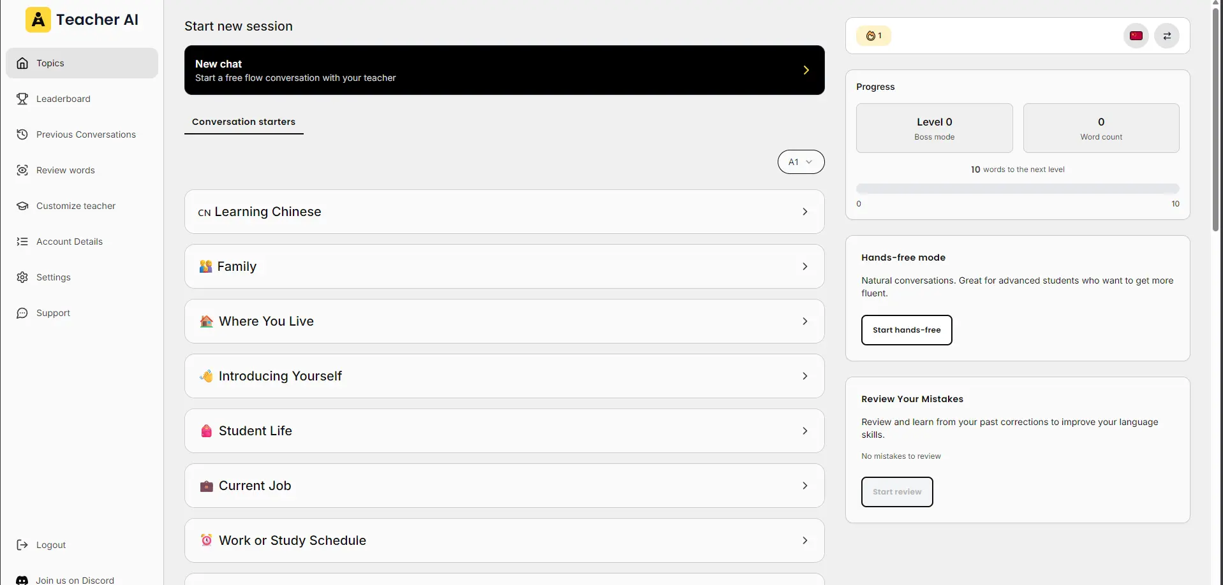The height and width of the screenshot is (585, 1223).
Task: Start a New chat session
Action: 504,70
